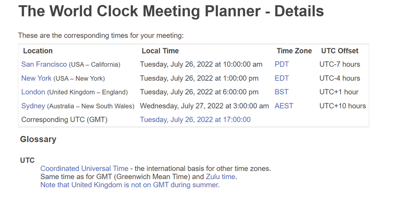Follow the AEST time zone link
The image size is (398, 198).
(284, 106)
